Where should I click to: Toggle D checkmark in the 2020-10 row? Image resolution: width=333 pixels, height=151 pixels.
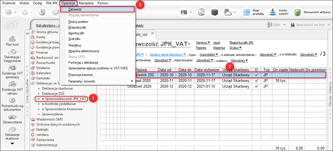pyautogui.click(x=257, y=75)
